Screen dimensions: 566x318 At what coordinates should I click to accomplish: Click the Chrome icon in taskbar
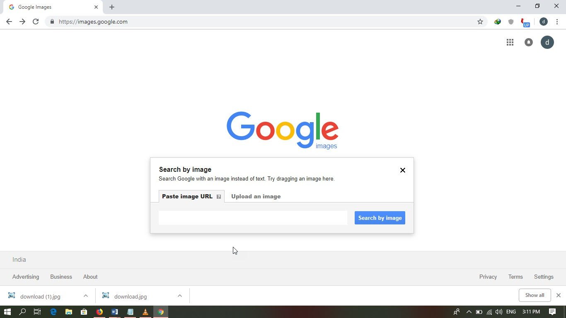click(x=161, y=312)
